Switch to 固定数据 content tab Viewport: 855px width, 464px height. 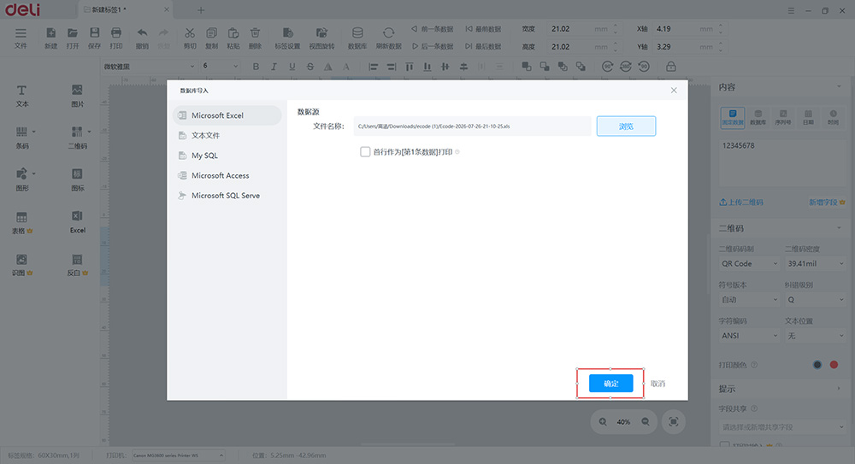733,117
